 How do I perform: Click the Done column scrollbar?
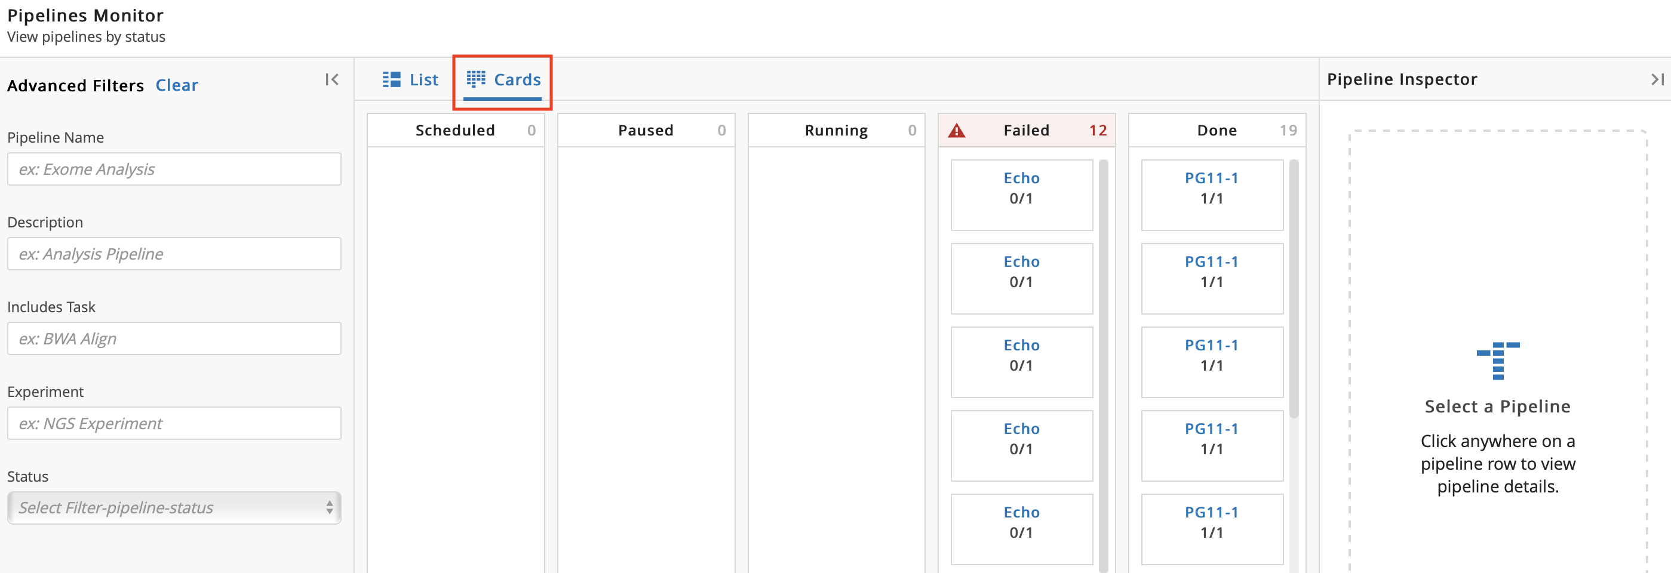tap(1294, 289)
